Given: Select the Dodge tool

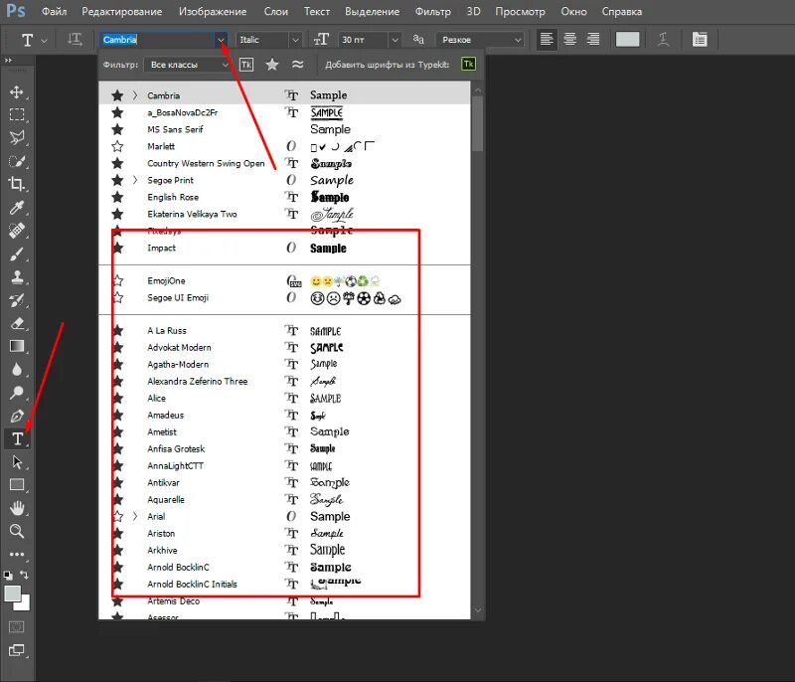Looking at the screenshot, I should click(x=17, y=393).
